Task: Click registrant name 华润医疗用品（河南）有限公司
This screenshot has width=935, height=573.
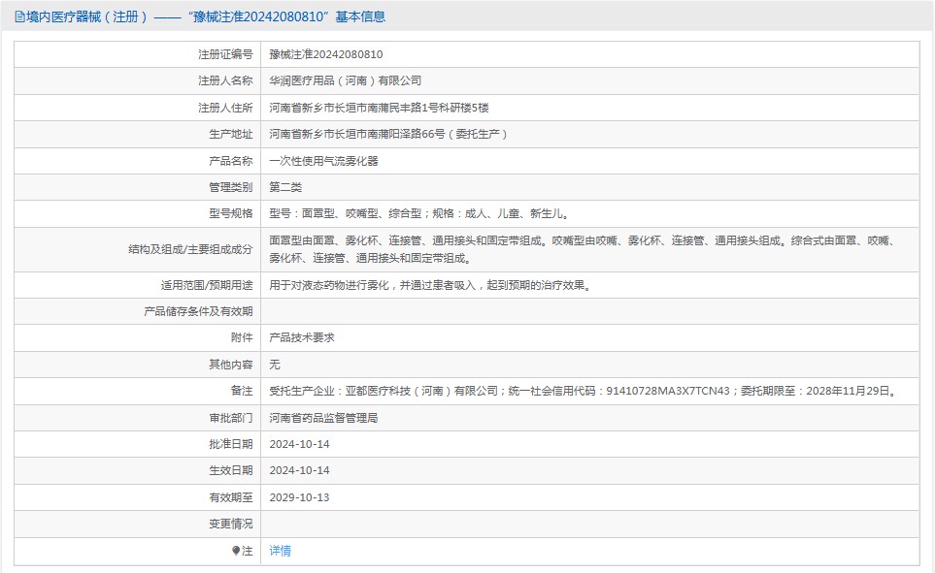Action: click(x=346, y=80)
